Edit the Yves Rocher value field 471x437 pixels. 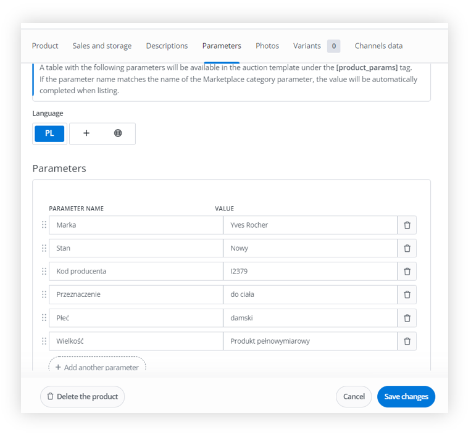(x=311, y=225)
